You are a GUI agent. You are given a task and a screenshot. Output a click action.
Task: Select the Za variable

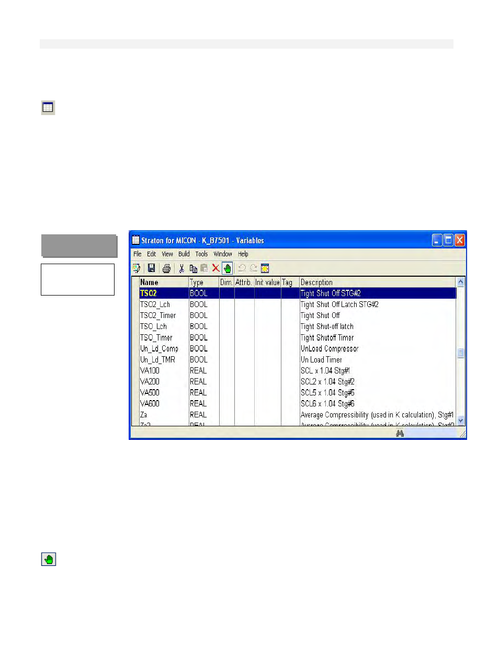point(143,415)
